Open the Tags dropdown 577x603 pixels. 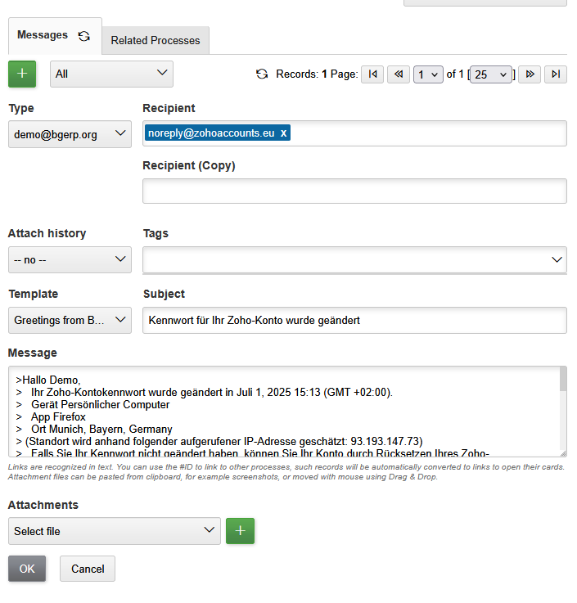[354, 259]
